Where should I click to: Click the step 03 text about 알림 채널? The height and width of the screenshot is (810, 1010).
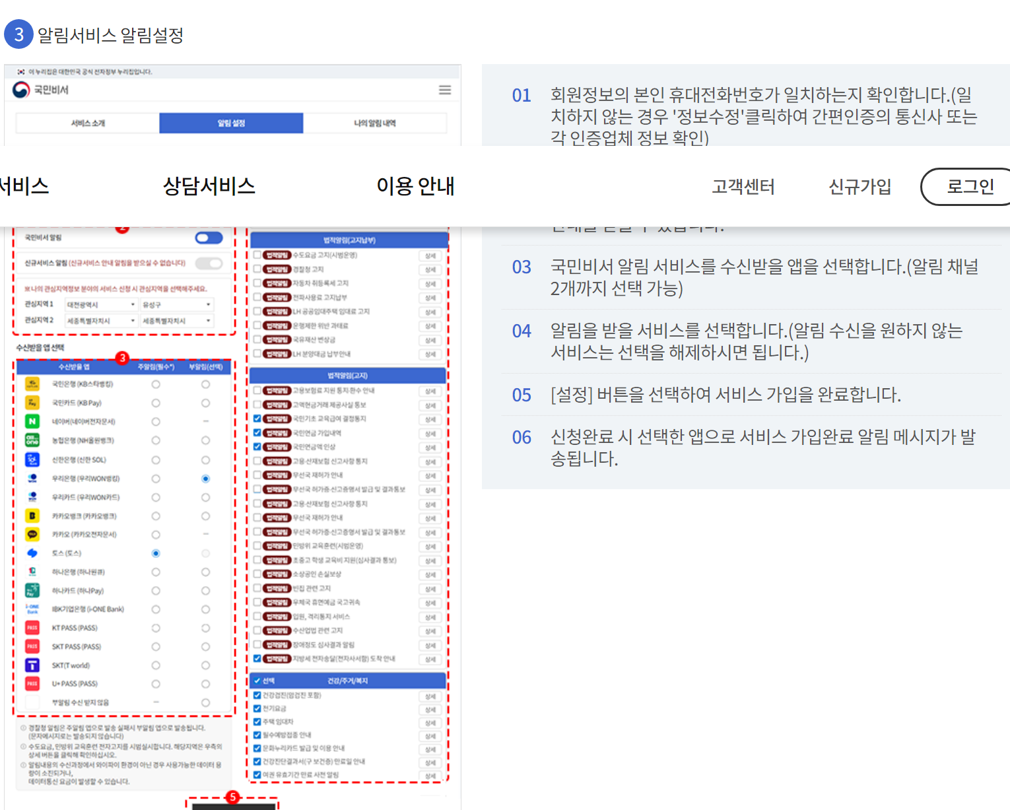[x=764, y=277]
